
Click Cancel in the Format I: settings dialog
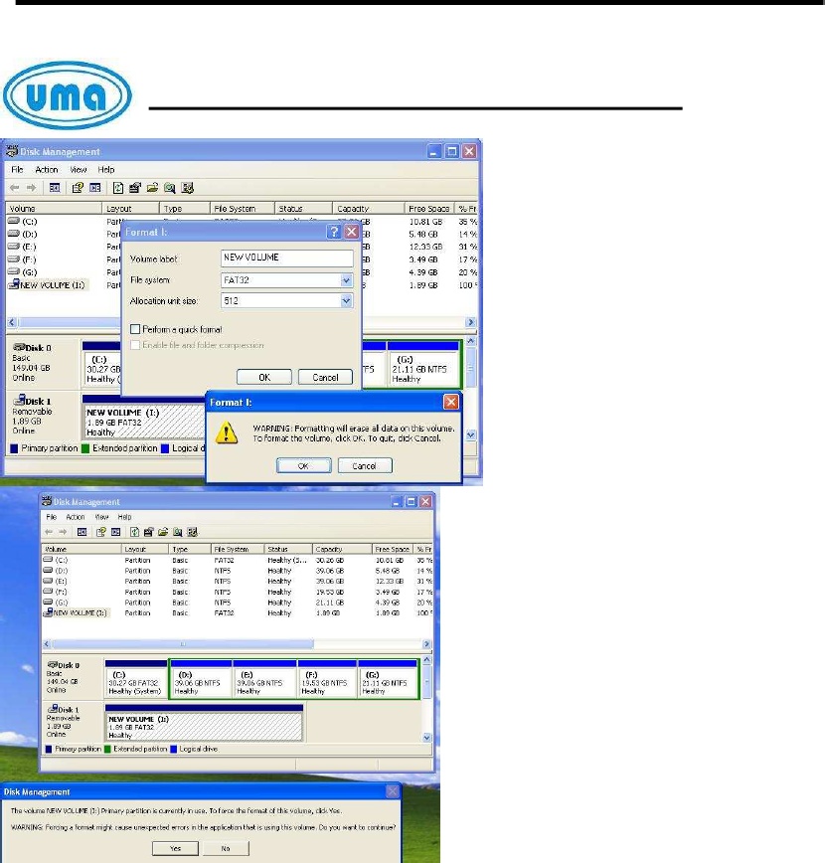pyautogui.click(x=325, y=377)
